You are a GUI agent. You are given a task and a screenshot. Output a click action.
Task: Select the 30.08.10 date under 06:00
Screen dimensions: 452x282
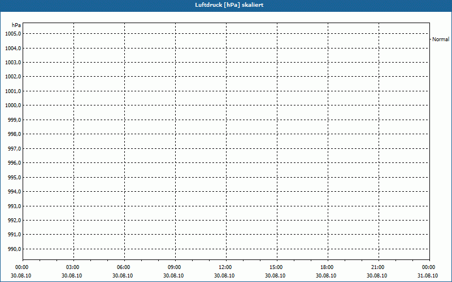123,276
